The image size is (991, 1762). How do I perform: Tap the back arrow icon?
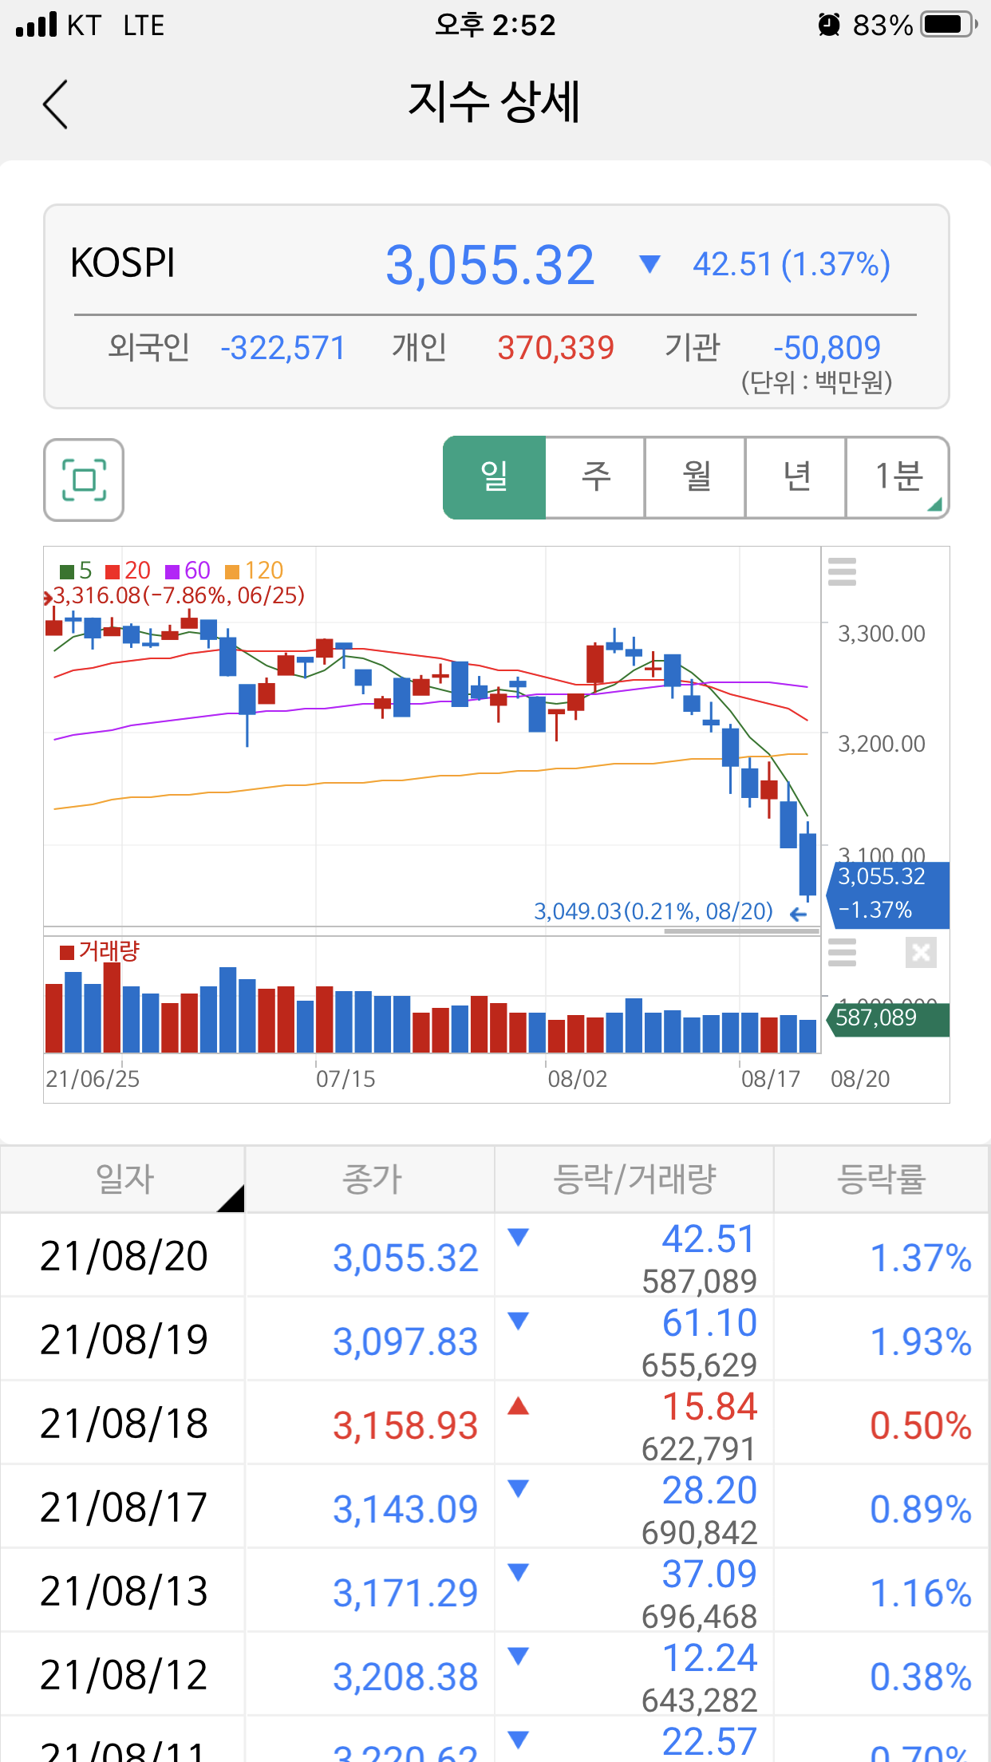(x=55, y=105)
